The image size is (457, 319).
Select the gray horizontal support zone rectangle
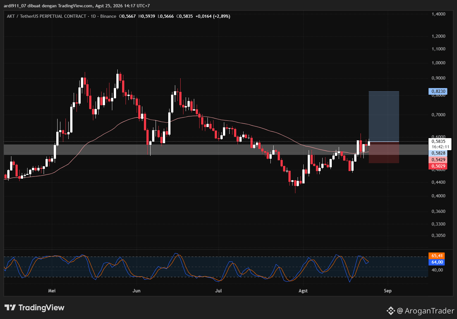click(x=216, y=150)
